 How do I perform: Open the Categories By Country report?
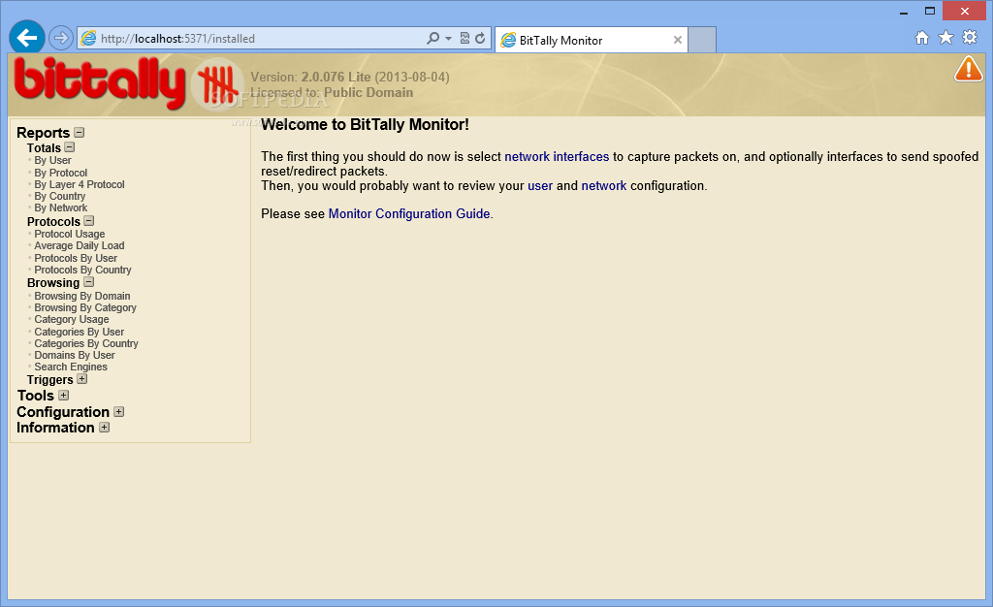86,343
